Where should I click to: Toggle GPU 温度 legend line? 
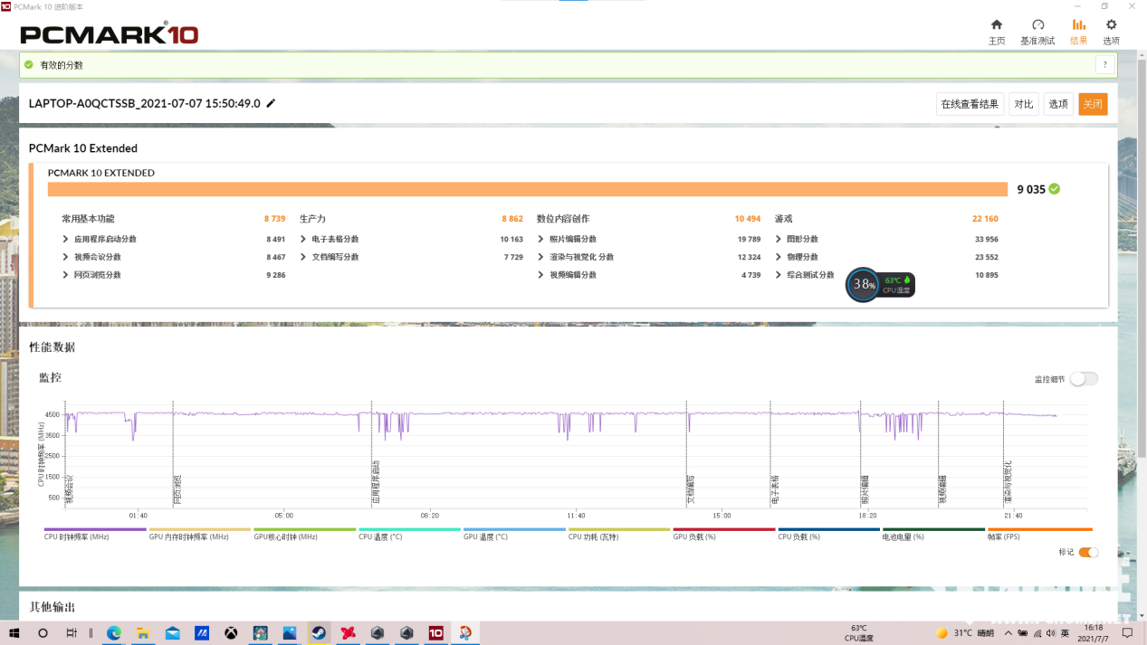[x=514, y=534]
